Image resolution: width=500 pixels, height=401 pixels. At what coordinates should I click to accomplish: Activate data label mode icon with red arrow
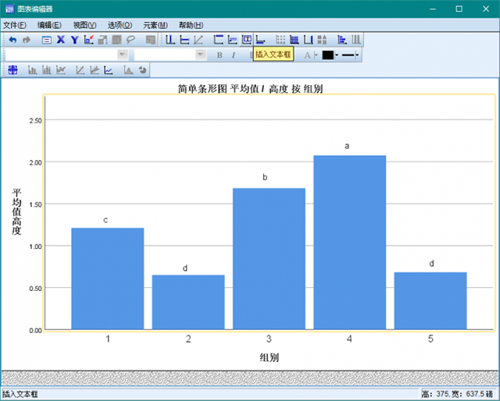tap(88, 40)
